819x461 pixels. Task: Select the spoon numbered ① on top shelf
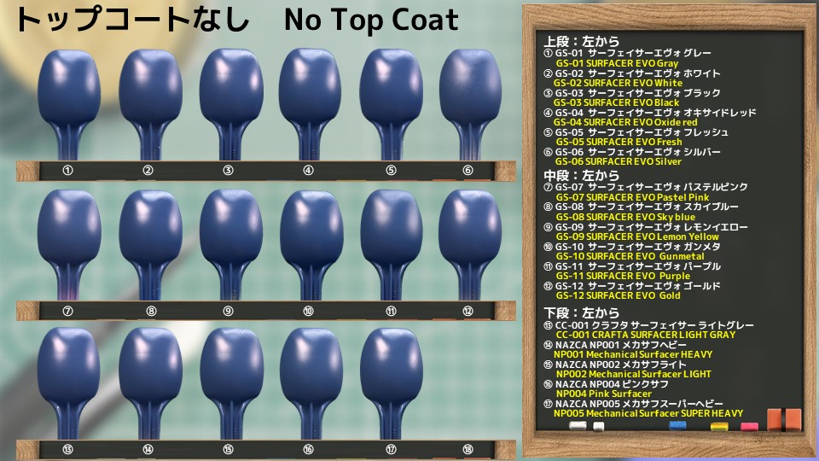[69, 104]
